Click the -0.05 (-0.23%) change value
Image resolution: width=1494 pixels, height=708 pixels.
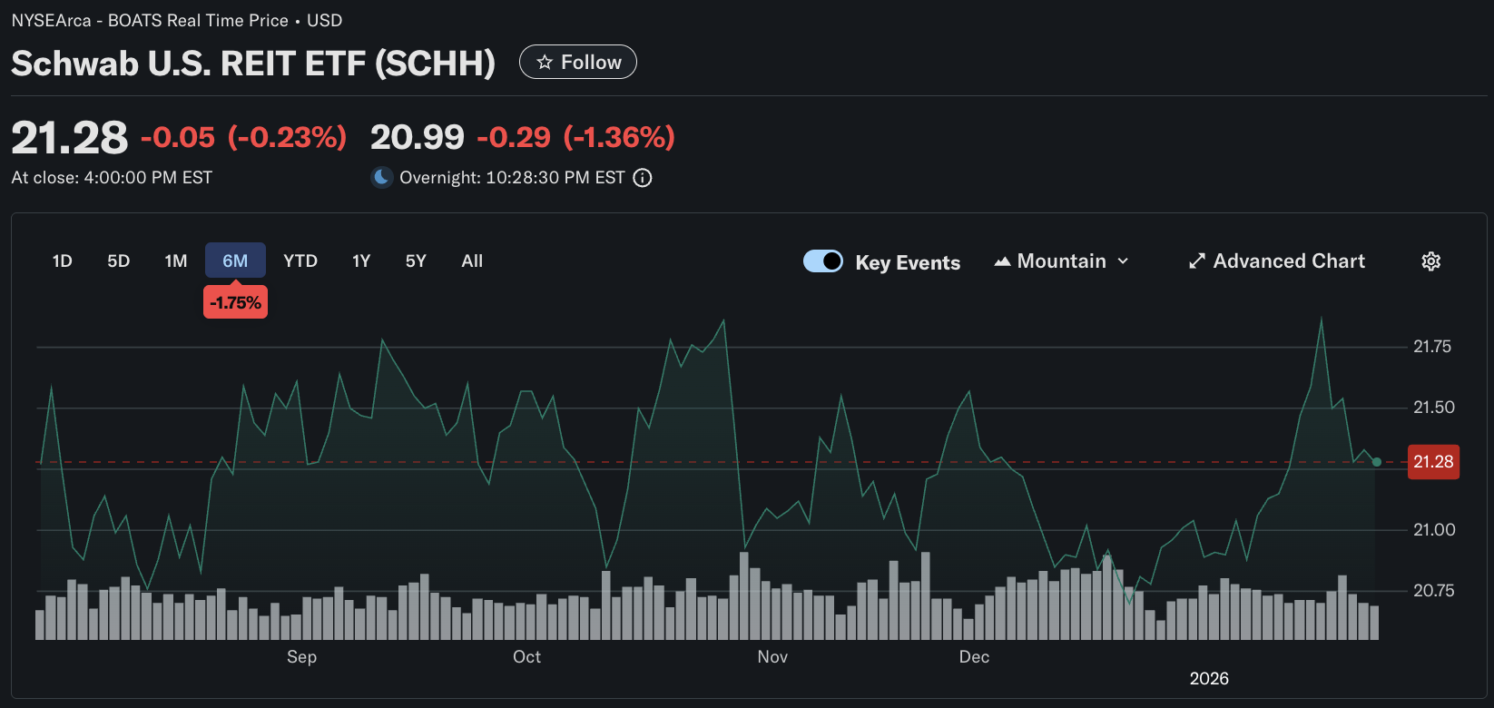click(244, 137)
